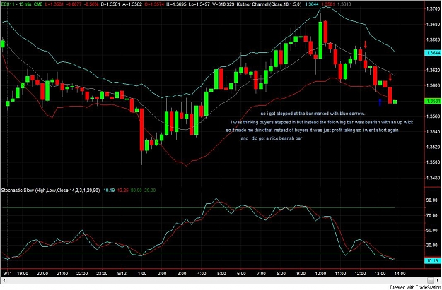Click the cyan 10.19 stochastic axis marker
This screenshot has height=290, width=442.
click(433, 261)
